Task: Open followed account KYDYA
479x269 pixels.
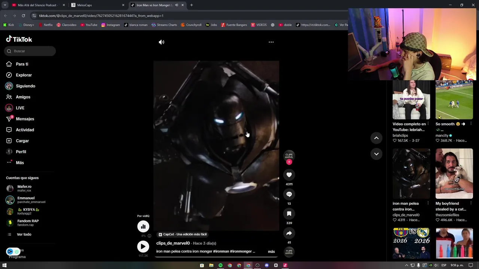Action: pos(28,211)
